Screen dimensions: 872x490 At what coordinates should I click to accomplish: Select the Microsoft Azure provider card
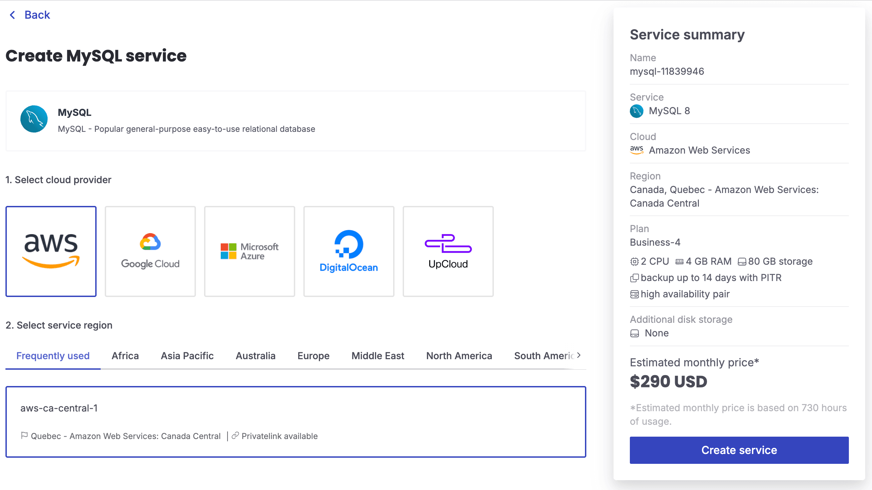(x=250, y=251)
